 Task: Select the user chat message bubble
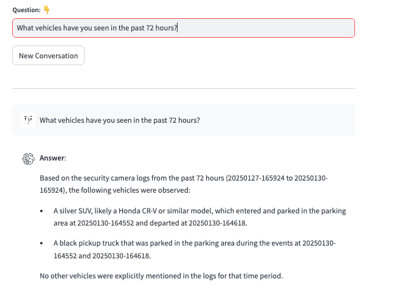coord(184,120)
